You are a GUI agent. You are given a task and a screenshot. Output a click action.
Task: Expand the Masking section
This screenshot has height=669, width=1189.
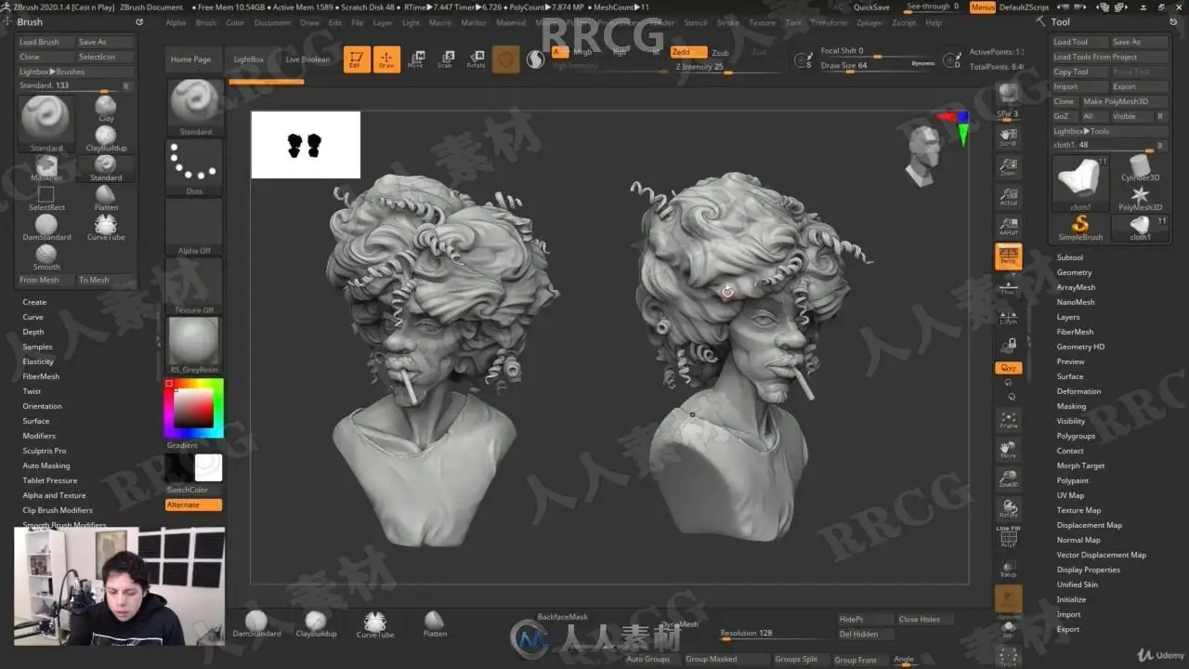tap(1071, 406)
